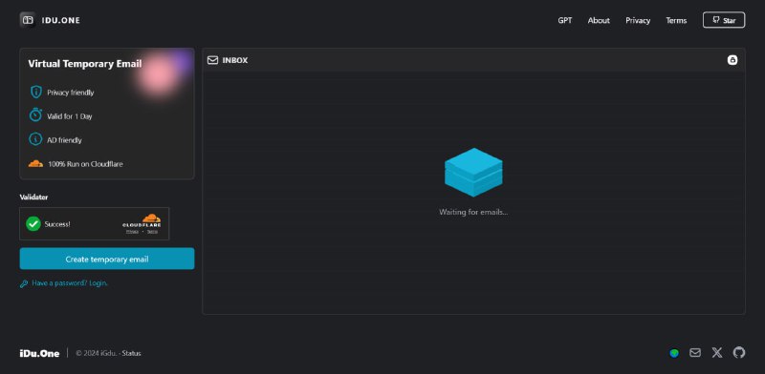Click the IDU.ONE logo icon
Viewport: 765px width, 374px height.
click(28, 20)
